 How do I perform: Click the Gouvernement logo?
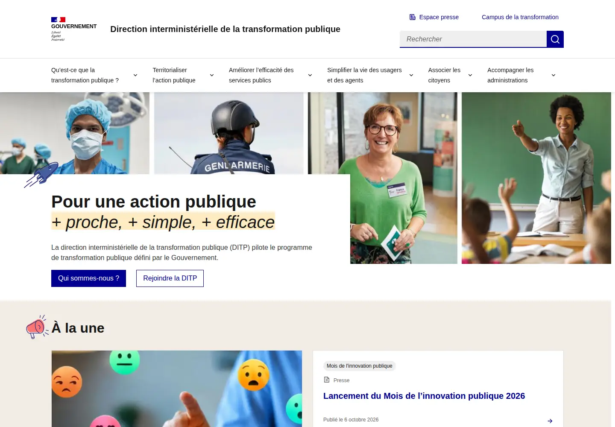click(x=74, y=29)
